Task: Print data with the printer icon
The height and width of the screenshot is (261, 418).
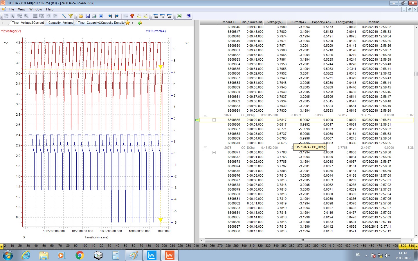Action: [94, 16]
